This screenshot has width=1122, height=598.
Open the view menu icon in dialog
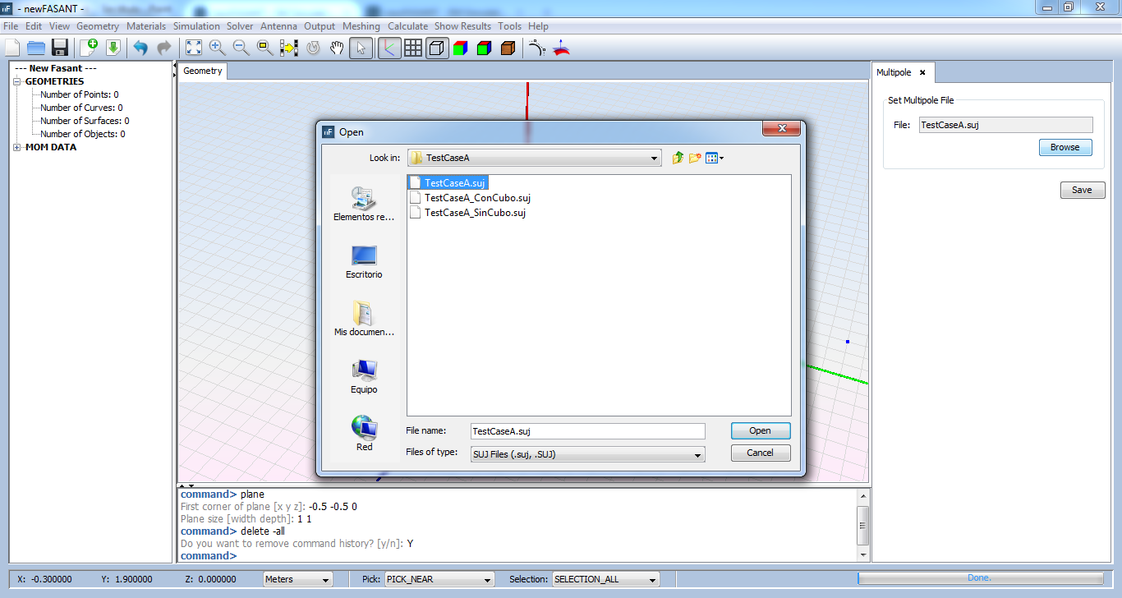click(714, 158)
